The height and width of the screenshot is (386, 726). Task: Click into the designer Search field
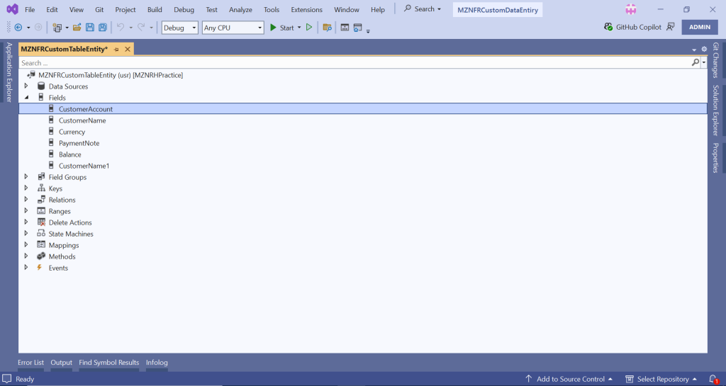pos(354,63)
